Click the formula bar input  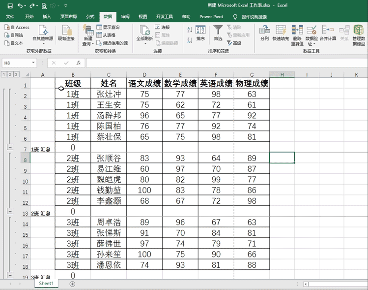pyautogui.click(x=226, y=63)
